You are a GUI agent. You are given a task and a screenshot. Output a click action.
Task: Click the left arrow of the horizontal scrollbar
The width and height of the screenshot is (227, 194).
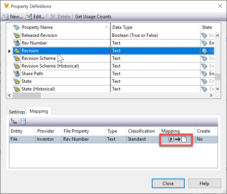9,95
